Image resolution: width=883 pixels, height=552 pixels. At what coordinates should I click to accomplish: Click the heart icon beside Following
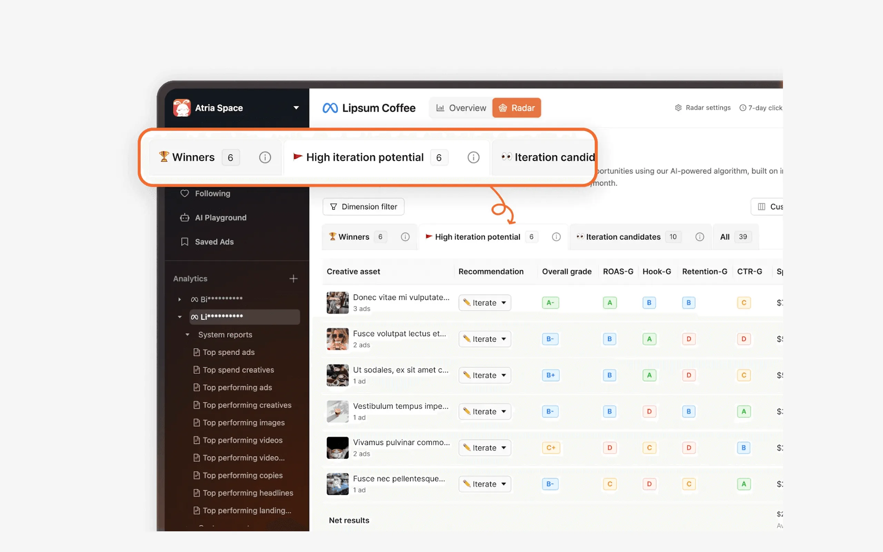185,193
